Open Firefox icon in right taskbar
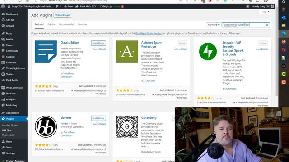This screenshot has width=289, height=162. coord(284,42)
